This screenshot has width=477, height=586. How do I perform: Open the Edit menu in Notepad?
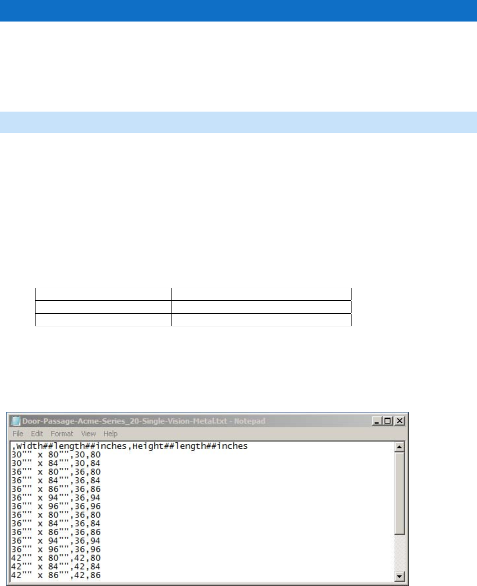click(36, 433)
